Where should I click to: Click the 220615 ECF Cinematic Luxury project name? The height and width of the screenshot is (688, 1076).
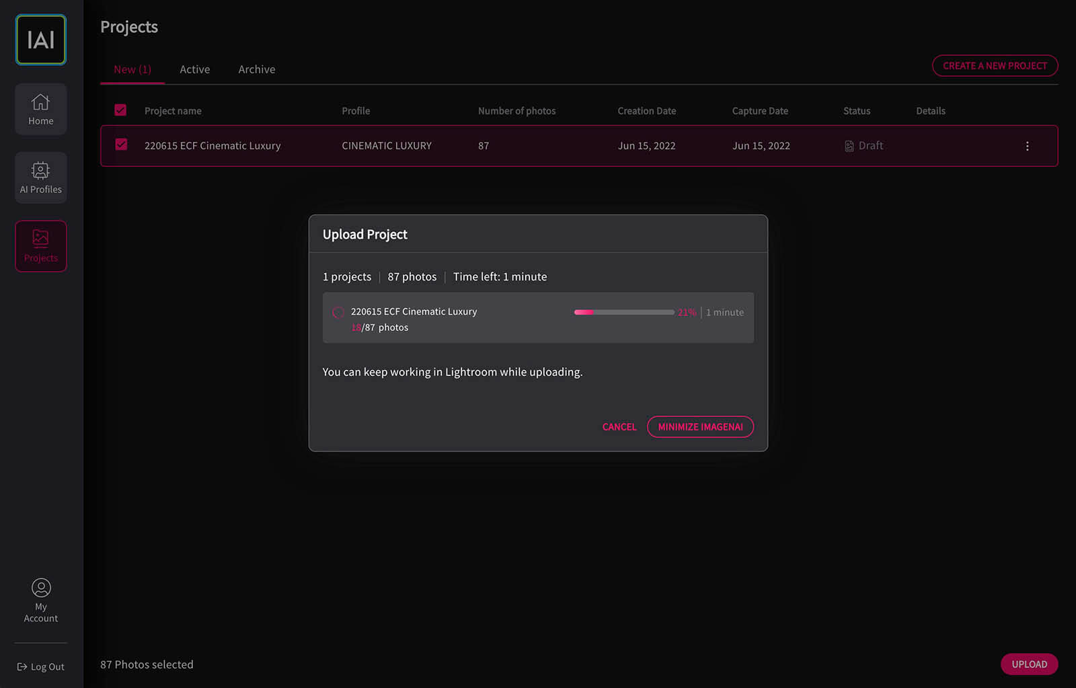[213, 146]
